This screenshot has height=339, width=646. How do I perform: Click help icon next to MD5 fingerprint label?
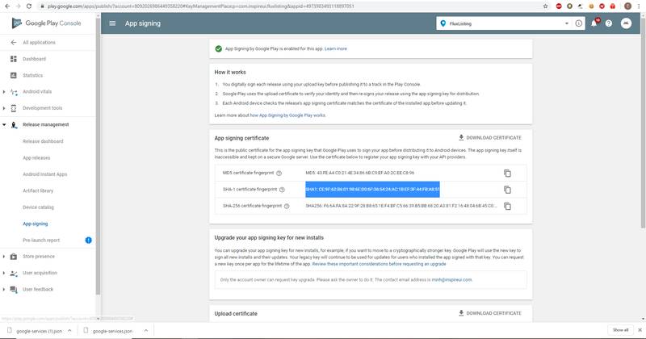pyautogui.click(x=279, y=173)
